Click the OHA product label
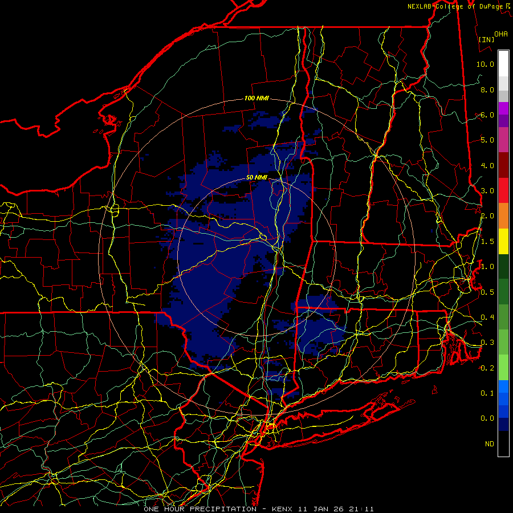The image size is (513, 513). pyautogui.click(x=501, y=34)
